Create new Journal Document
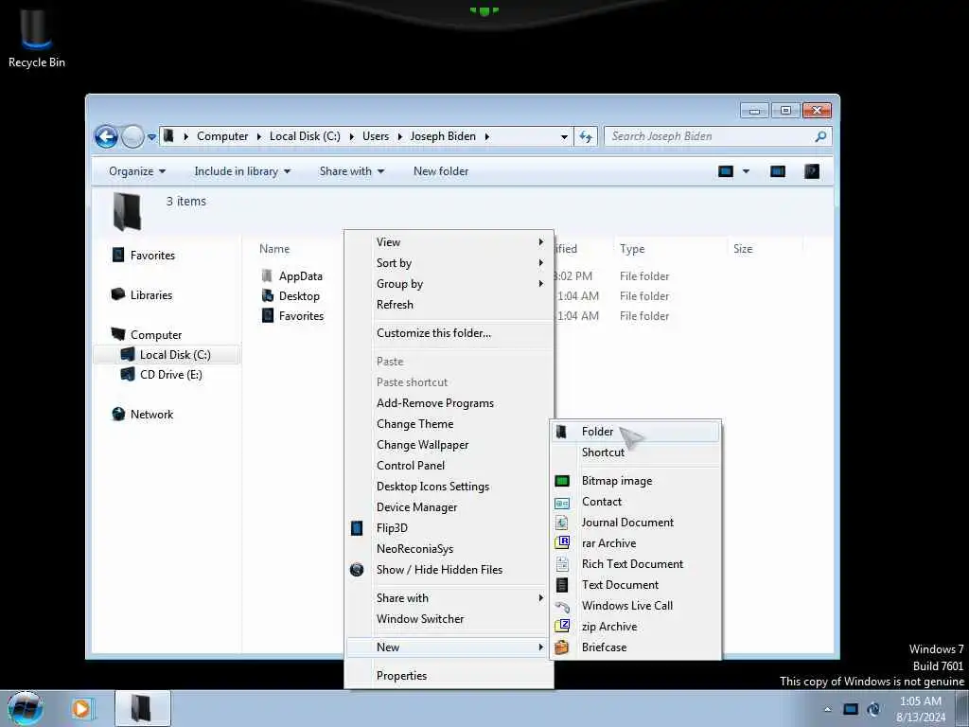The image size is (969, 727). pos(635,523)
